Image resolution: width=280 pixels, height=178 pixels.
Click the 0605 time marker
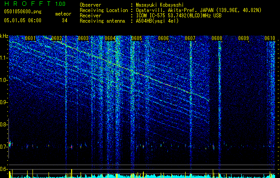137,38
